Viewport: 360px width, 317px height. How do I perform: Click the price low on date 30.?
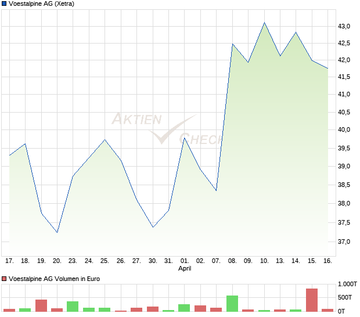[x=153, y=227]
